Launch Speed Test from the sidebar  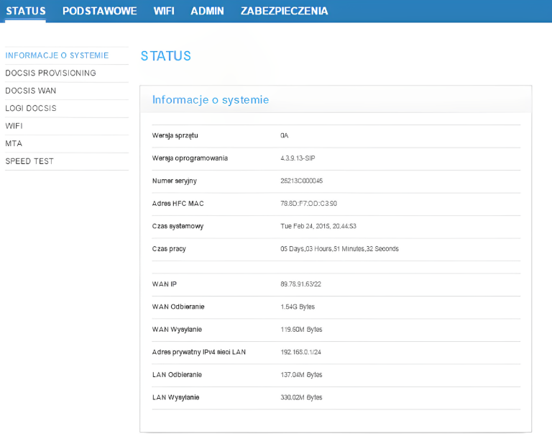point(29,161)
